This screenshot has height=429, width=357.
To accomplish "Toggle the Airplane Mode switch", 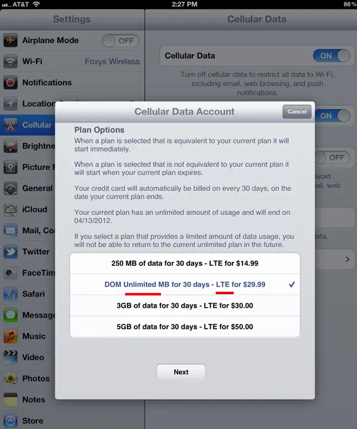I will click(x=121, y=41).
